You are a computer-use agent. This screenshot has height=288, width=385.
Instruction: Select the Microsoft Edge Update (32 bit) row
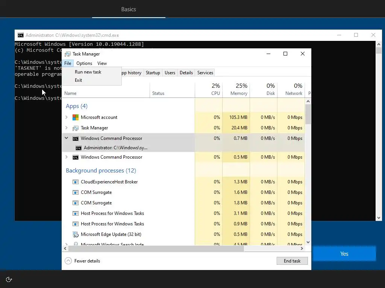pos(183,234)
